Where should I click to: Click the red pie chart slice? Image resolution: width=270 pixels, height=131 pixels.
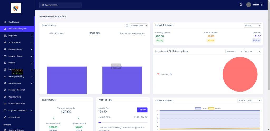[x=240, y=74]
